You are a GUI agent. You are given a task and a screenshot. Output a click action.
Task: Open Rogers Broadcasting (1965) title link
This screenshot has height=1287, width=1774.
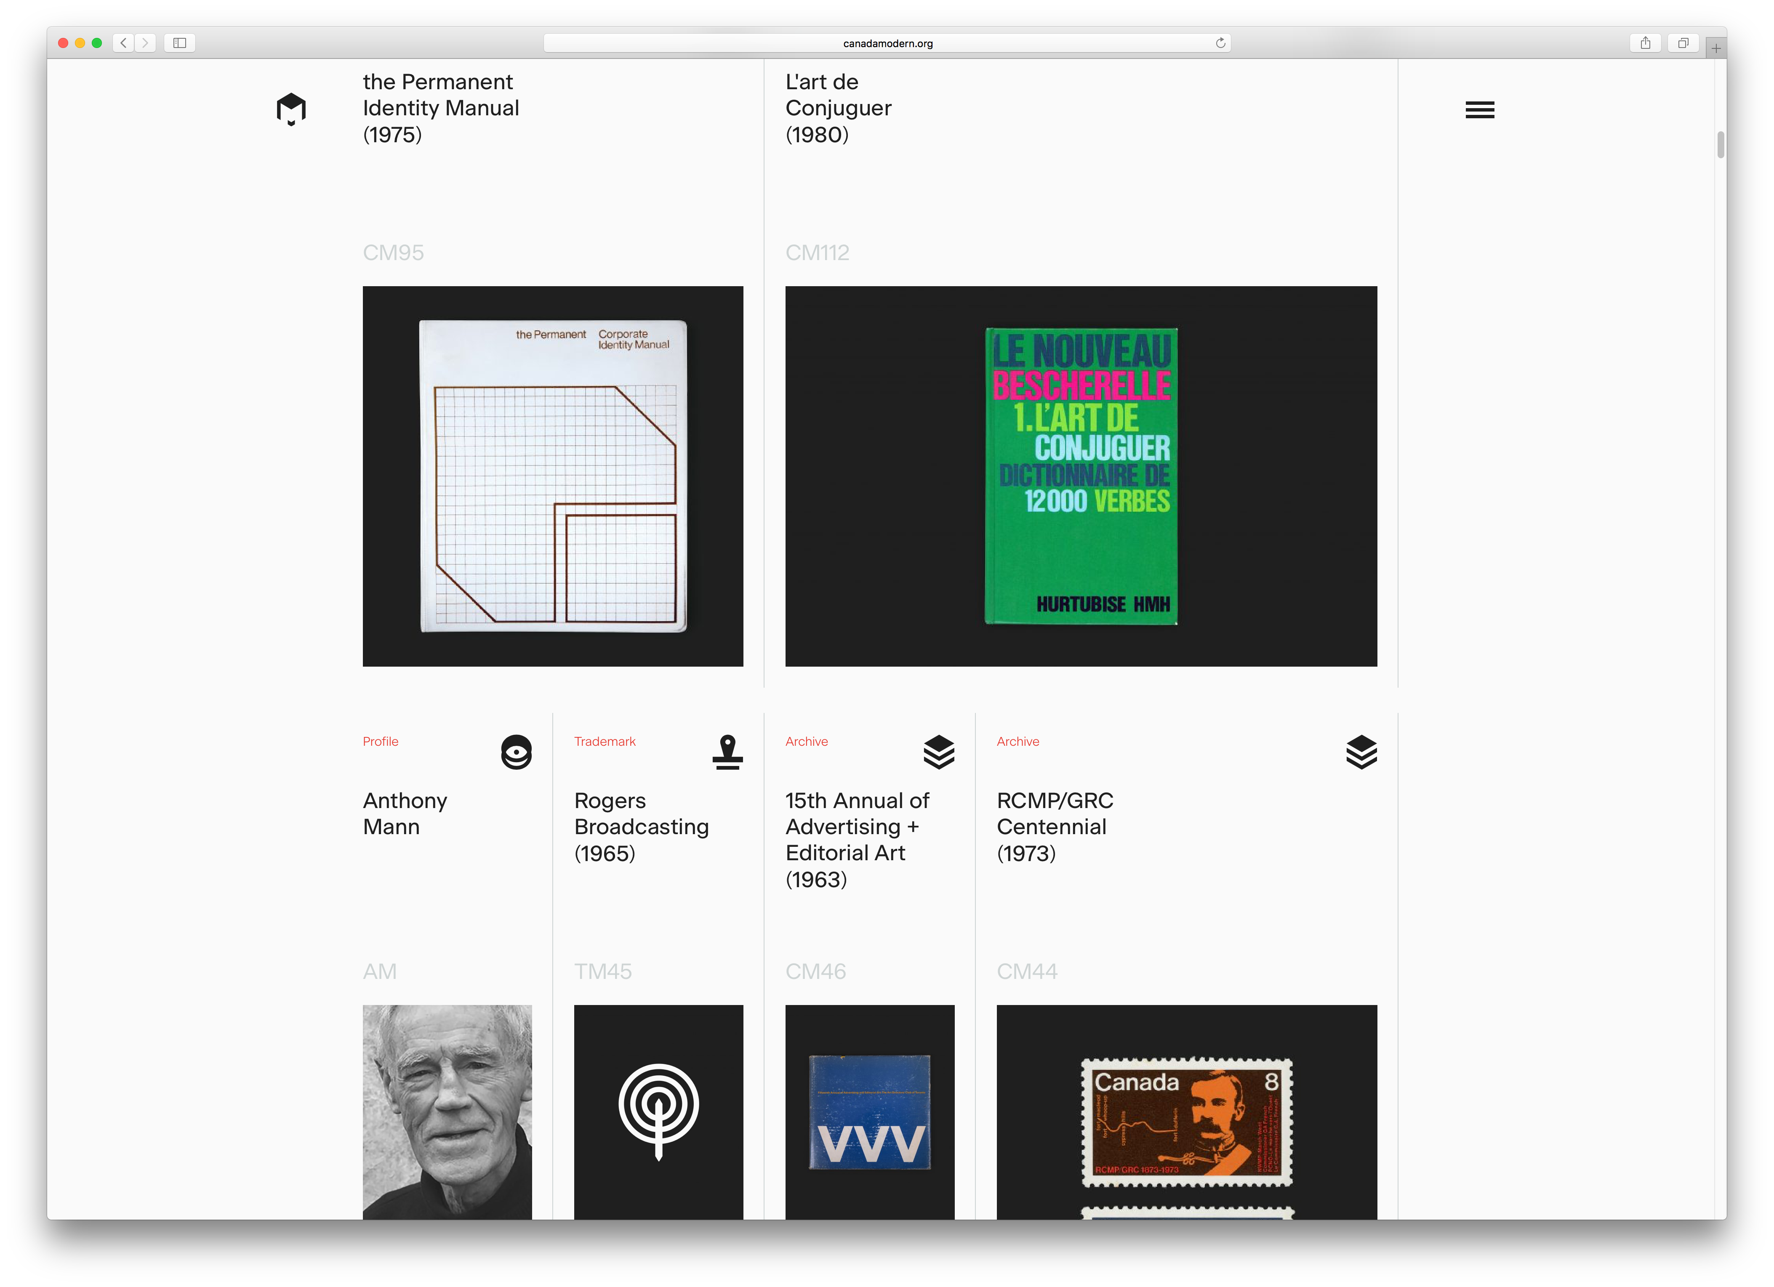pyautogui.click(x=642, y=827)
